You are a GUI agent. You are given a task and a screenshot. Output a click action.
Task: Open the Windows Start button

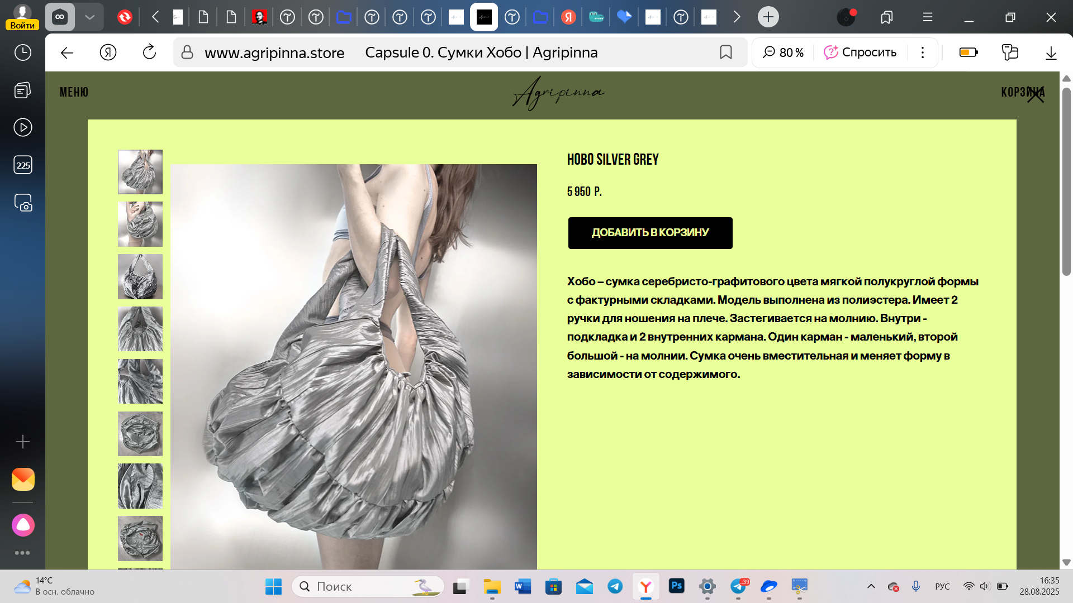click(x=273, y=586)
